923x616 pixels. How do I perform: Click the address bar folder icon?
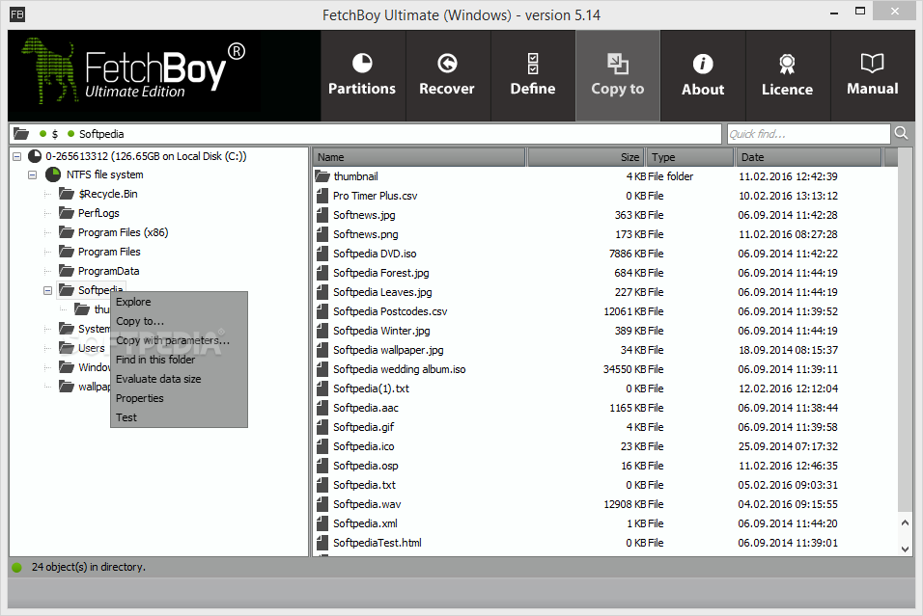(21, 134)
